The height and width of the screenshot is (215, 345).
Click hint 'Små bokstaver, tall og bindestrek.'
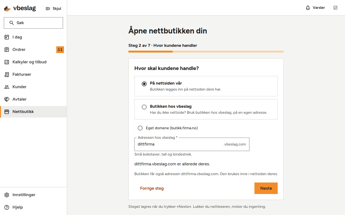coord(163,154)
